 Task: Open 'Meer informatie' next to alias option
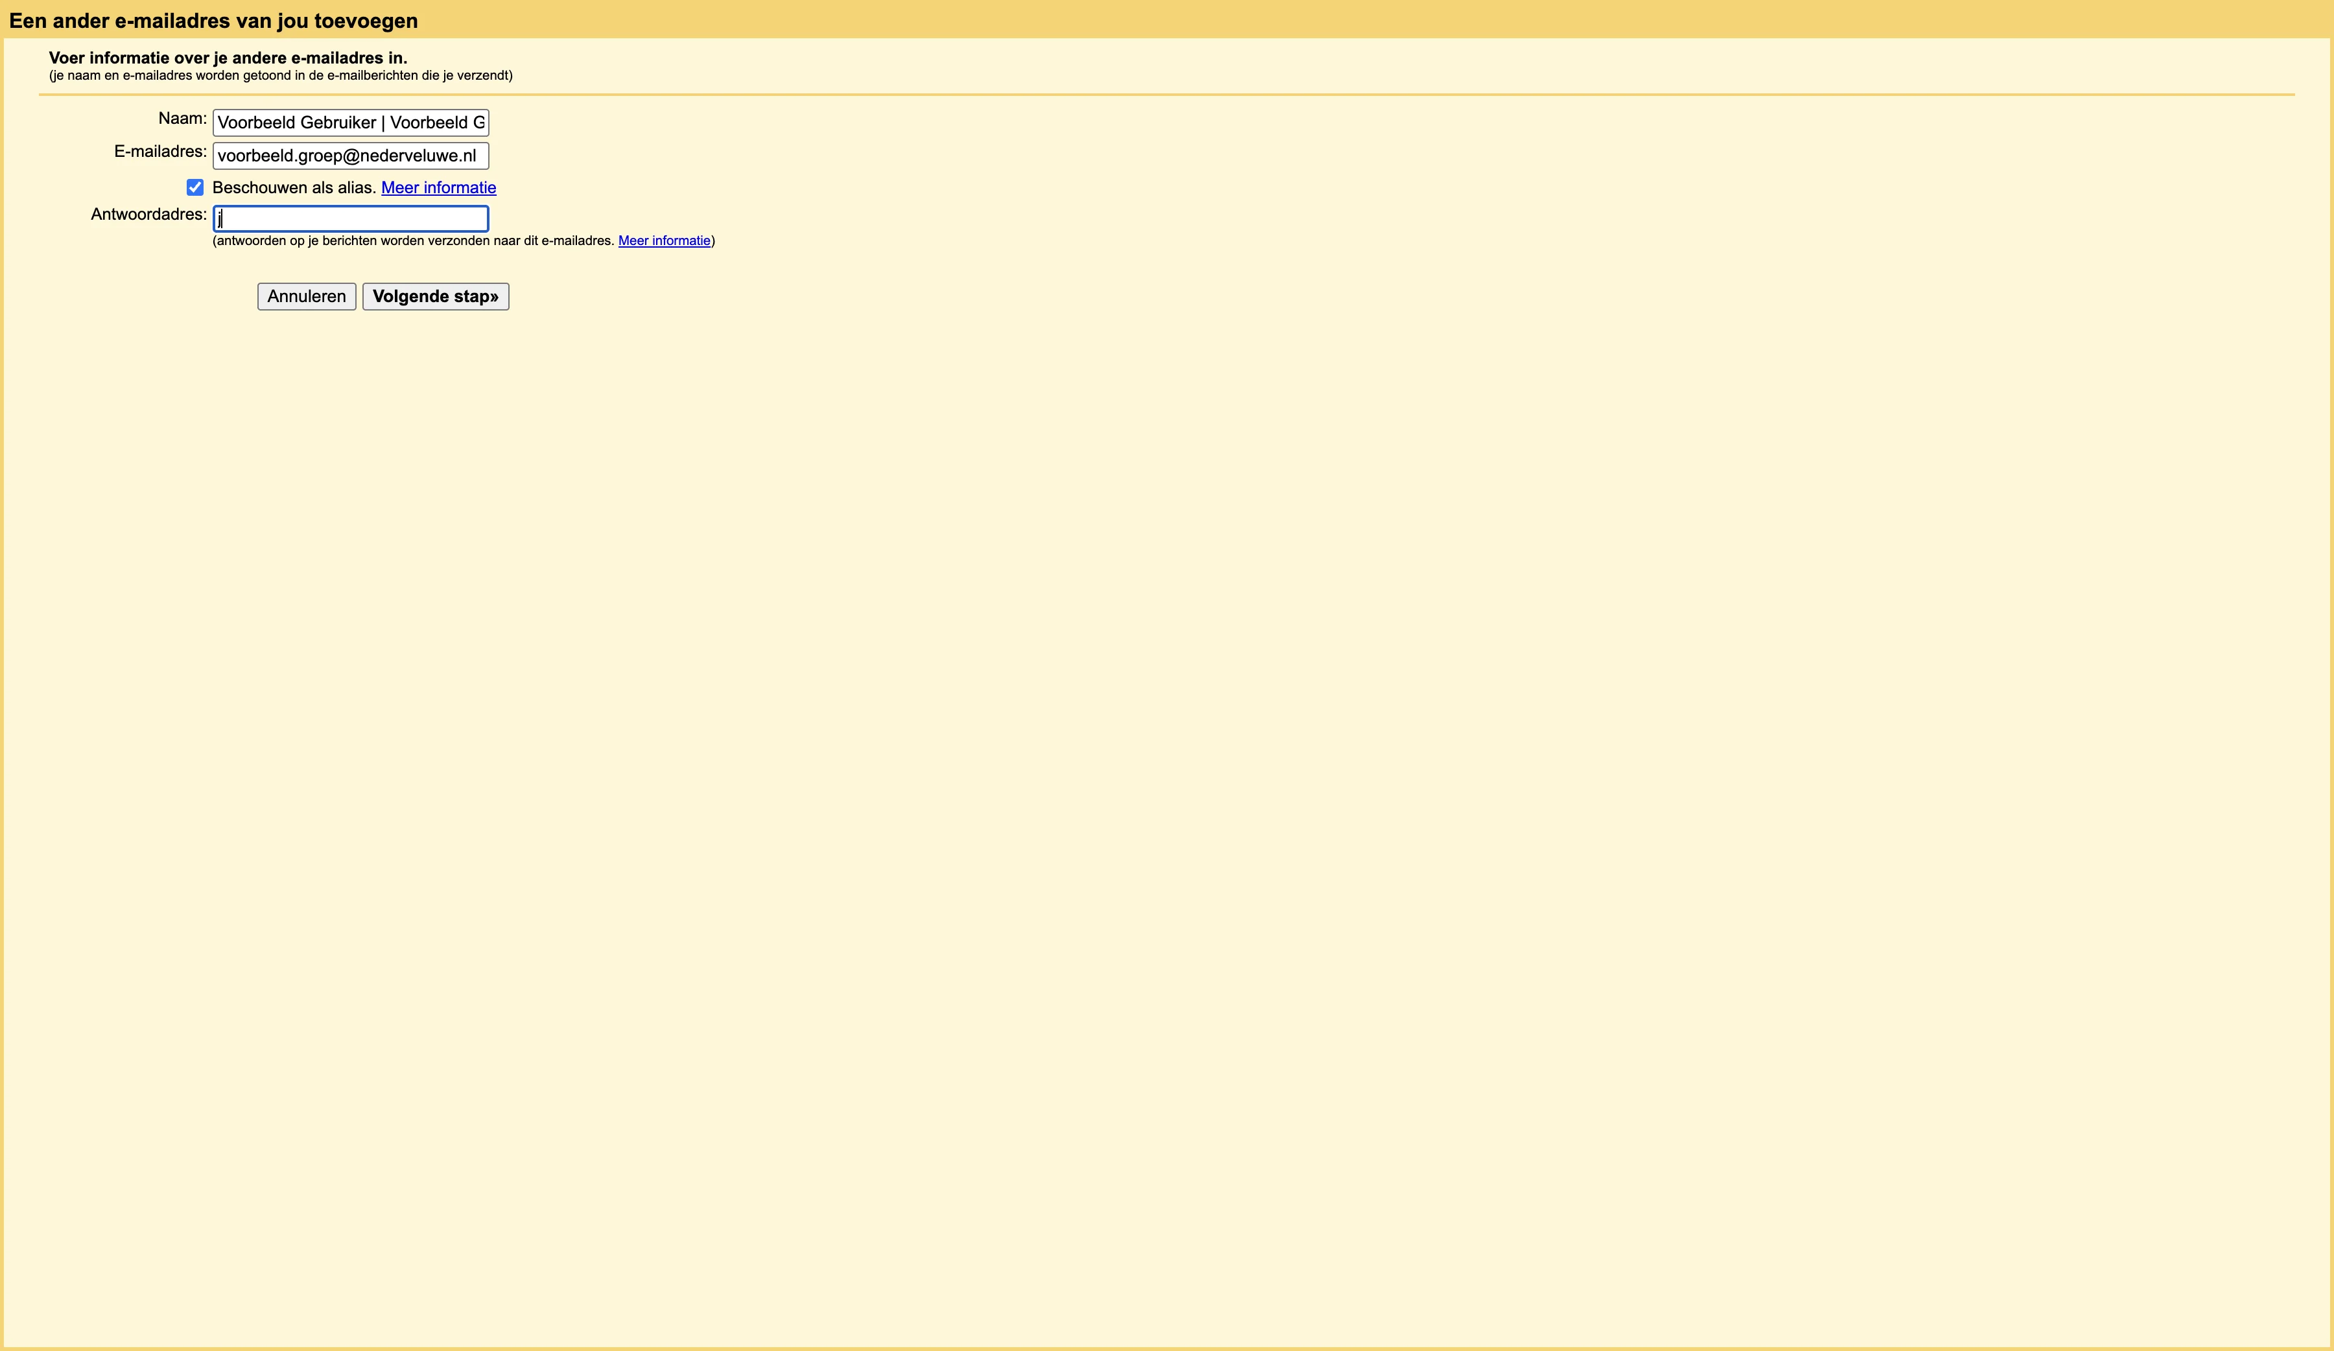pyautogui.click(x=438, y=187)
